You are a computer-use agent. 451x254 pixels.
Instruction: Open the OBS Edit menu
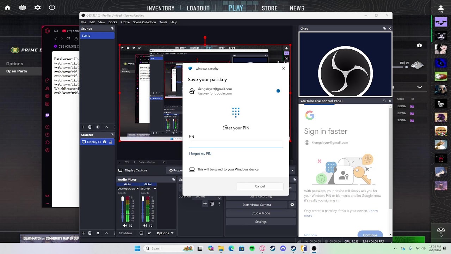coord(92,22)
